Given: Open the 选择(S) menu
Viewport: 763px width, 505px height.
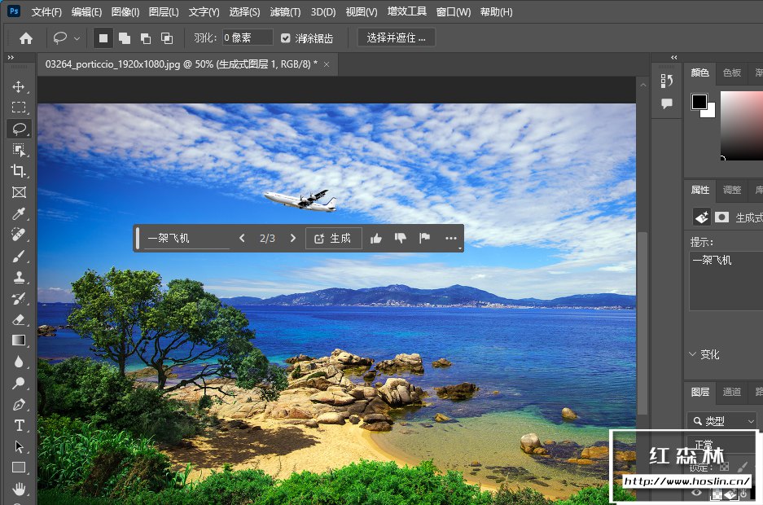Looking at the screenshot, I should tap(244, 11).
